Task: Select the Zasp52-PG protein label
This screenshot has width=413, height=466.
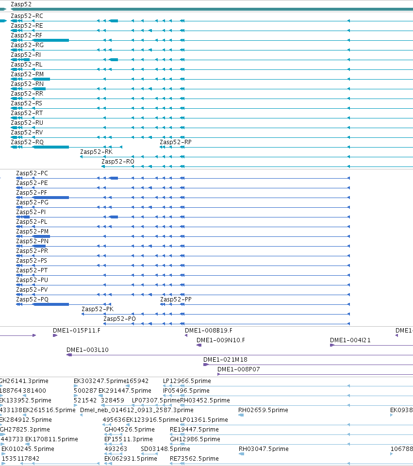Action: tap(32, 202)
